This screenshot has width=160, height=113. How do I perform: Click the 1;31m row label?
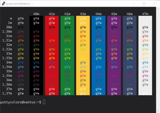(x=7, y=40)
